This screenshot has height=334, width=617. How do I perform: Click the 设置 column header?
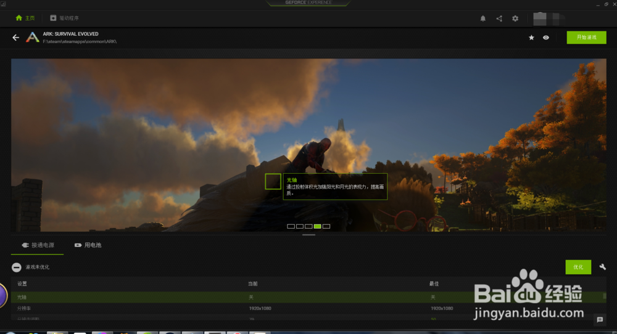point(22,283)
